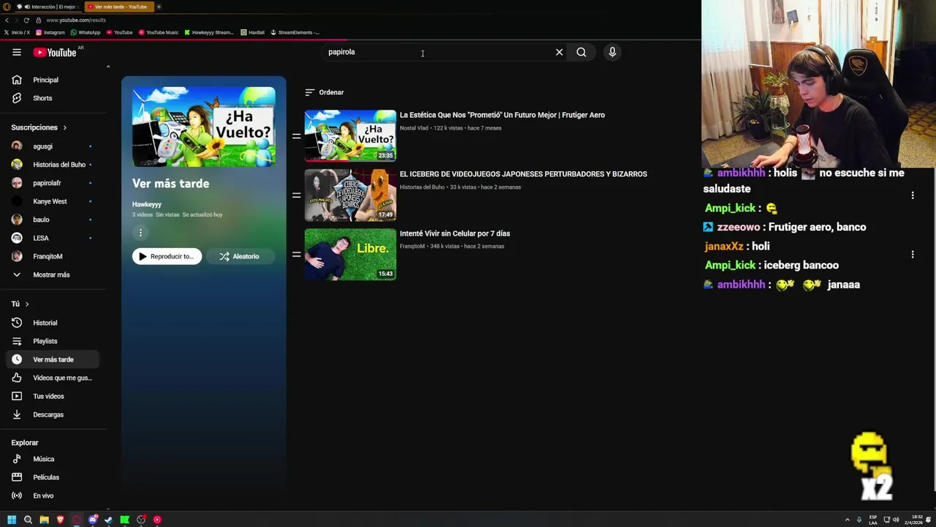Open WhatsApp bookmark
This screenshot has width=936, height=527.
(x=85, y=32)
